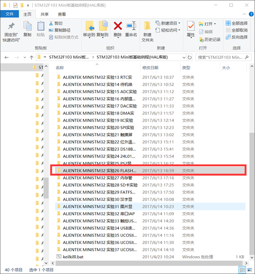The width and height of the screenshot is (255, 274).
Task: Select folder 实验19 IIC实验
Action: click(x=150, y=120)
